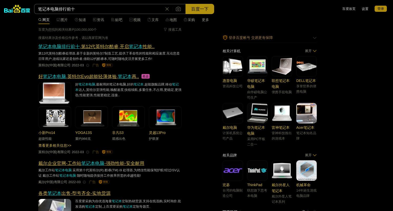Click the 机械革命 text link
Image resolution: width=393 pixels, height=211 pixels.
[x=303, y=185]
